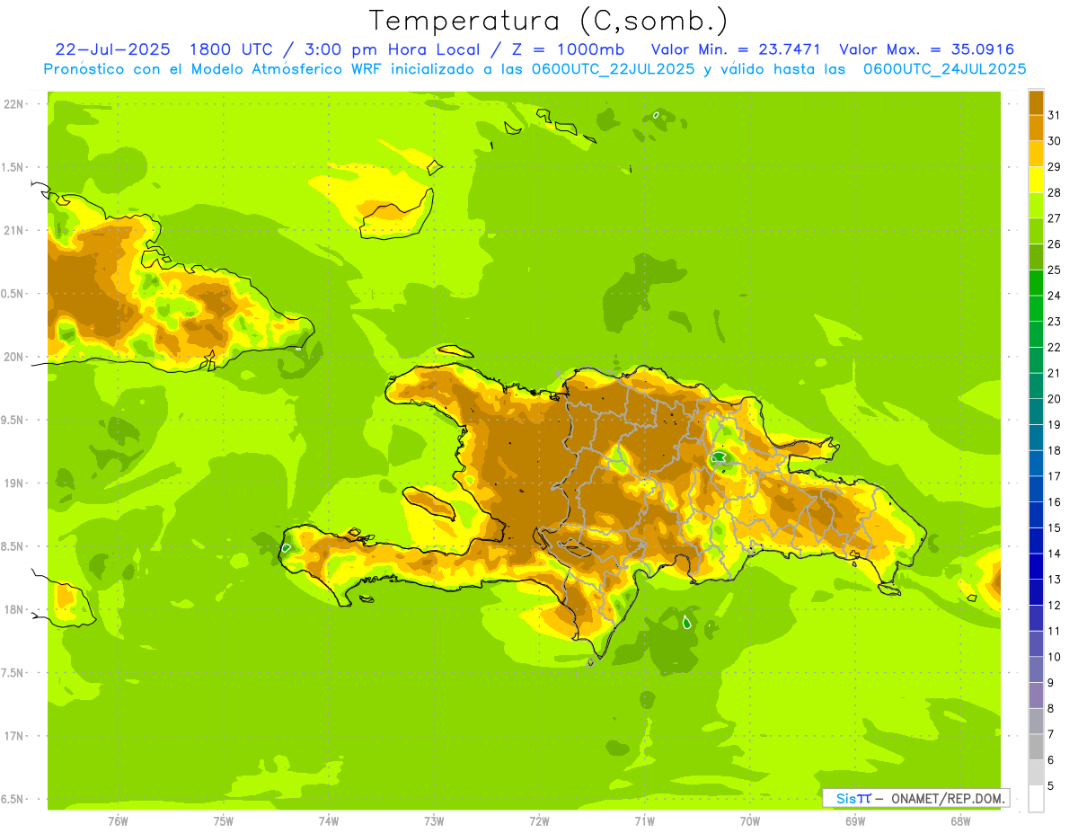The height and width of the screenshot is (833, 1078).
Task: Click the "22N" latitude label
Action: click(x=15, y=104)
